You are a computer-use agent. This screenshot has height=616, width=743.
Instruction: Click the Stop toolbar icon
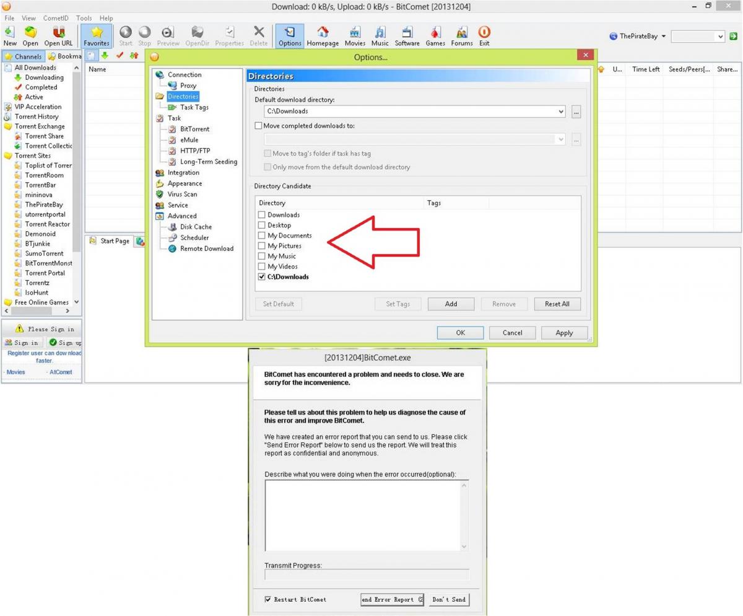144,36
